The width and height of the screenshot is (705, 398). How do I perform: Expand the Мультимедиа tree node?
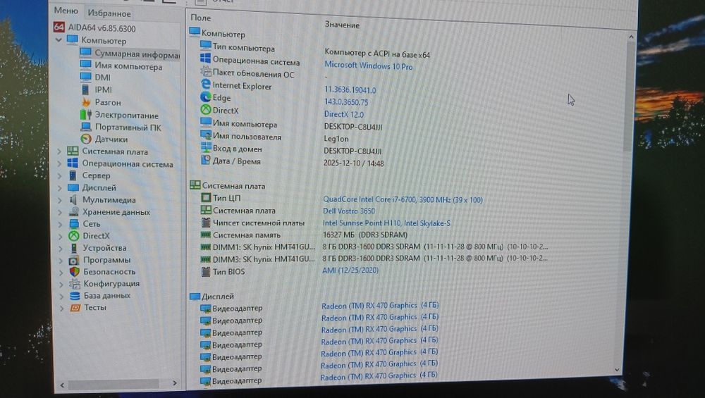coord(60,200)
